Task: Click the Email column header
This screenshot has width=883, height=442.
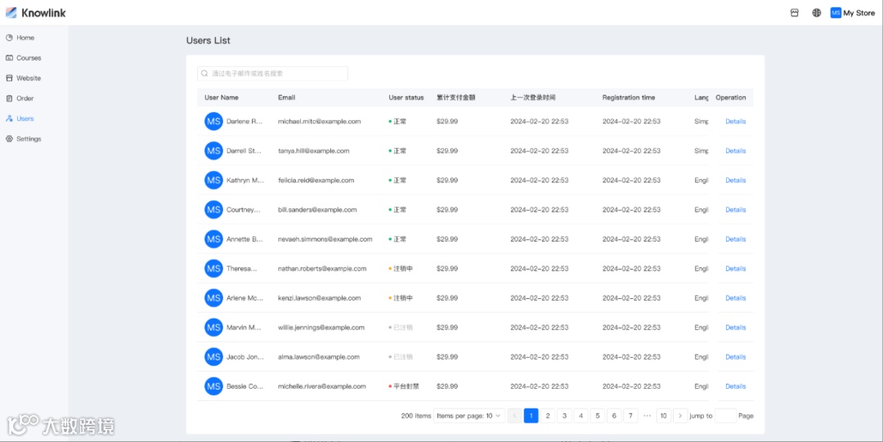Action: pos(287,97)
